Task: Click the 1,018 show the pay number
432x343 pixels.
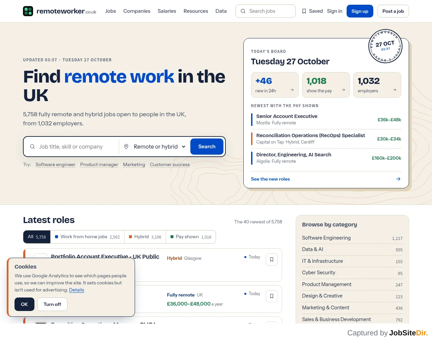Action: coord(316,81)
